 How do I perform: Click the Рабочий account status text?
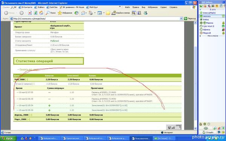55,41
